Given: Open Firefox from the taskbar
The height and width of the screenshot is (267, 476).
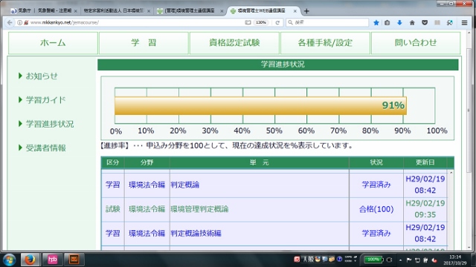Looking at the screenshot, I should click(30, 260).
